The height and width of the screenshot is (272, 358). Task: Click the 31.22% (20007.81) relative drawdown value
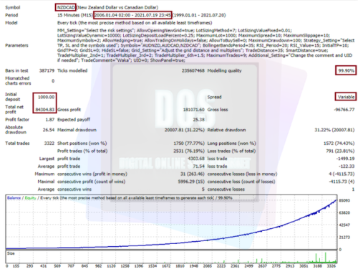[x=334, y=130]
